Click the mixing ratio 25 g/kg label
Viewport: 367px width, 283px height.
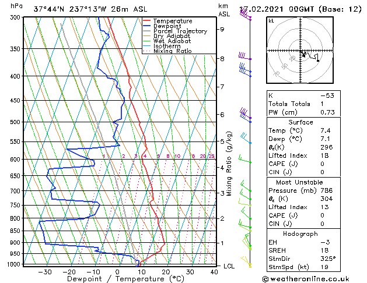pyautogui.click(x=212, y=156)
